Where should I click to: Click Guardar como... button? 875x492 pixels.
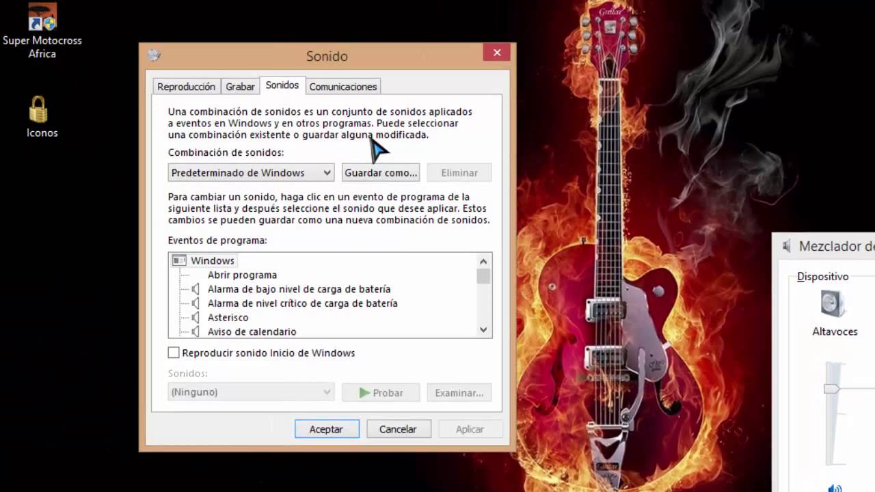[381, 173]
